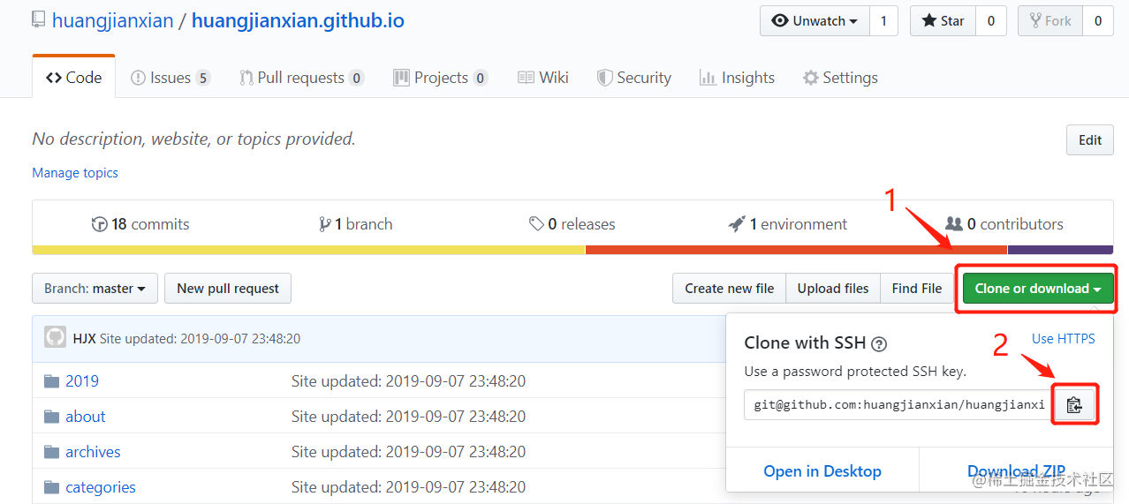The image size is (1129, 504).
Task: Switch to the Issues tab
Action: coord(170,78)
